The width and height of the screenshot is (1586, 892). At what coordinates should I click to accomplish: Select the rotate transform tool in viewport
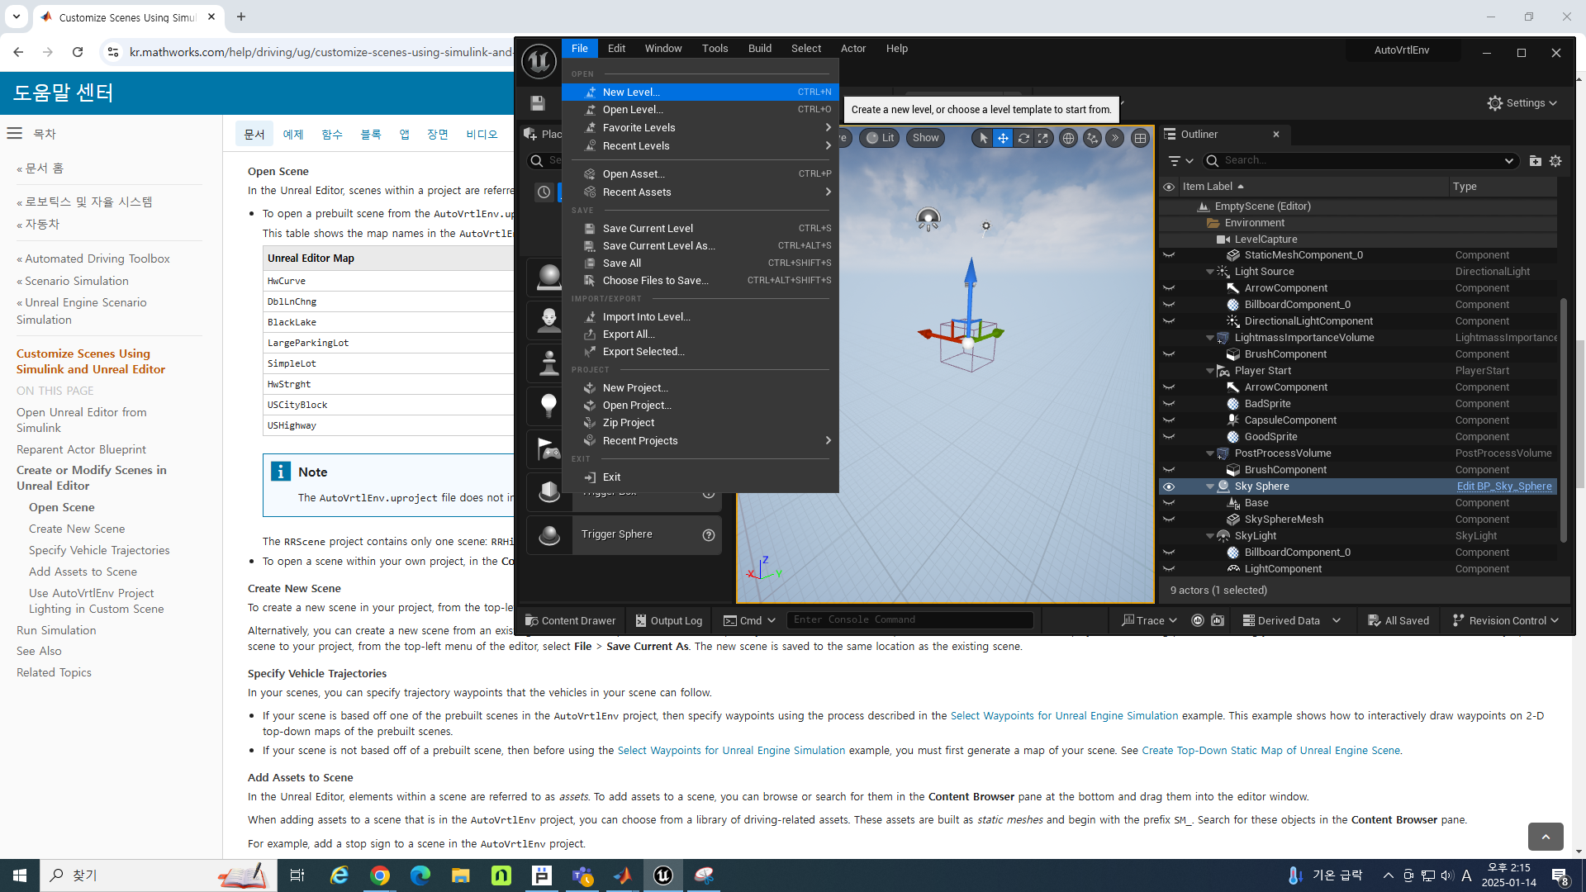click(1023, 138)
